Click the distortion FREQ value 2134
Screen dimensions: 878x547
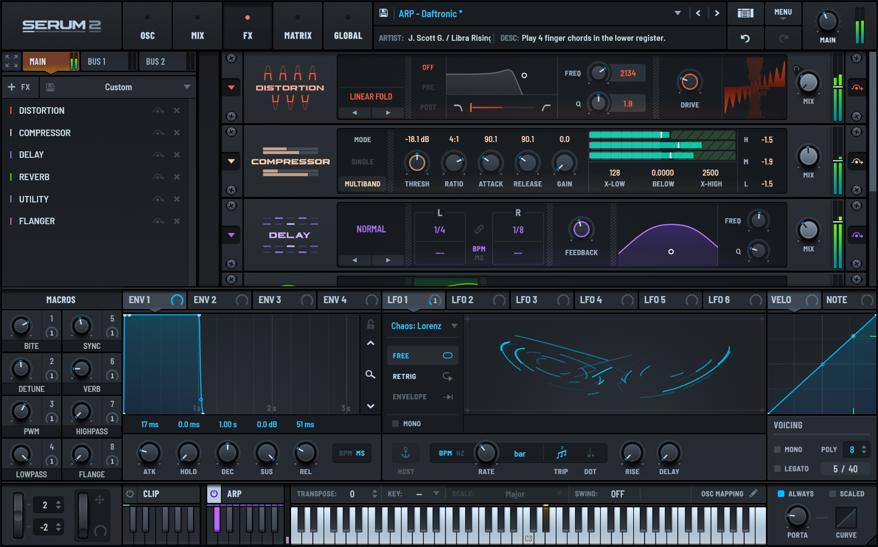(x=628, y=73)
